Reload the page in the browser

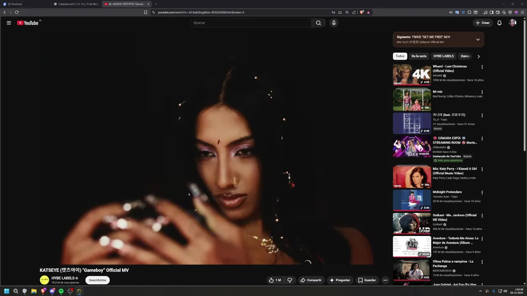click(x=17, y=12)
